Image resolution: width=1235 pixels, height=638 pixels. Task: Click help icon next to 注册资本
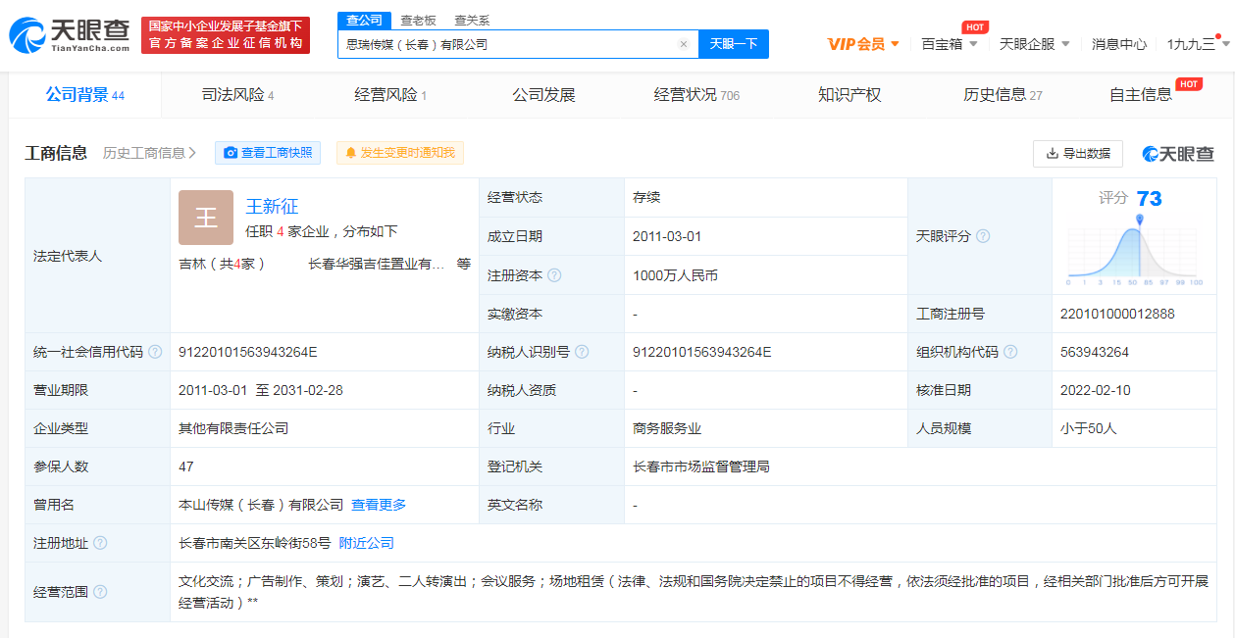[554, 275]
